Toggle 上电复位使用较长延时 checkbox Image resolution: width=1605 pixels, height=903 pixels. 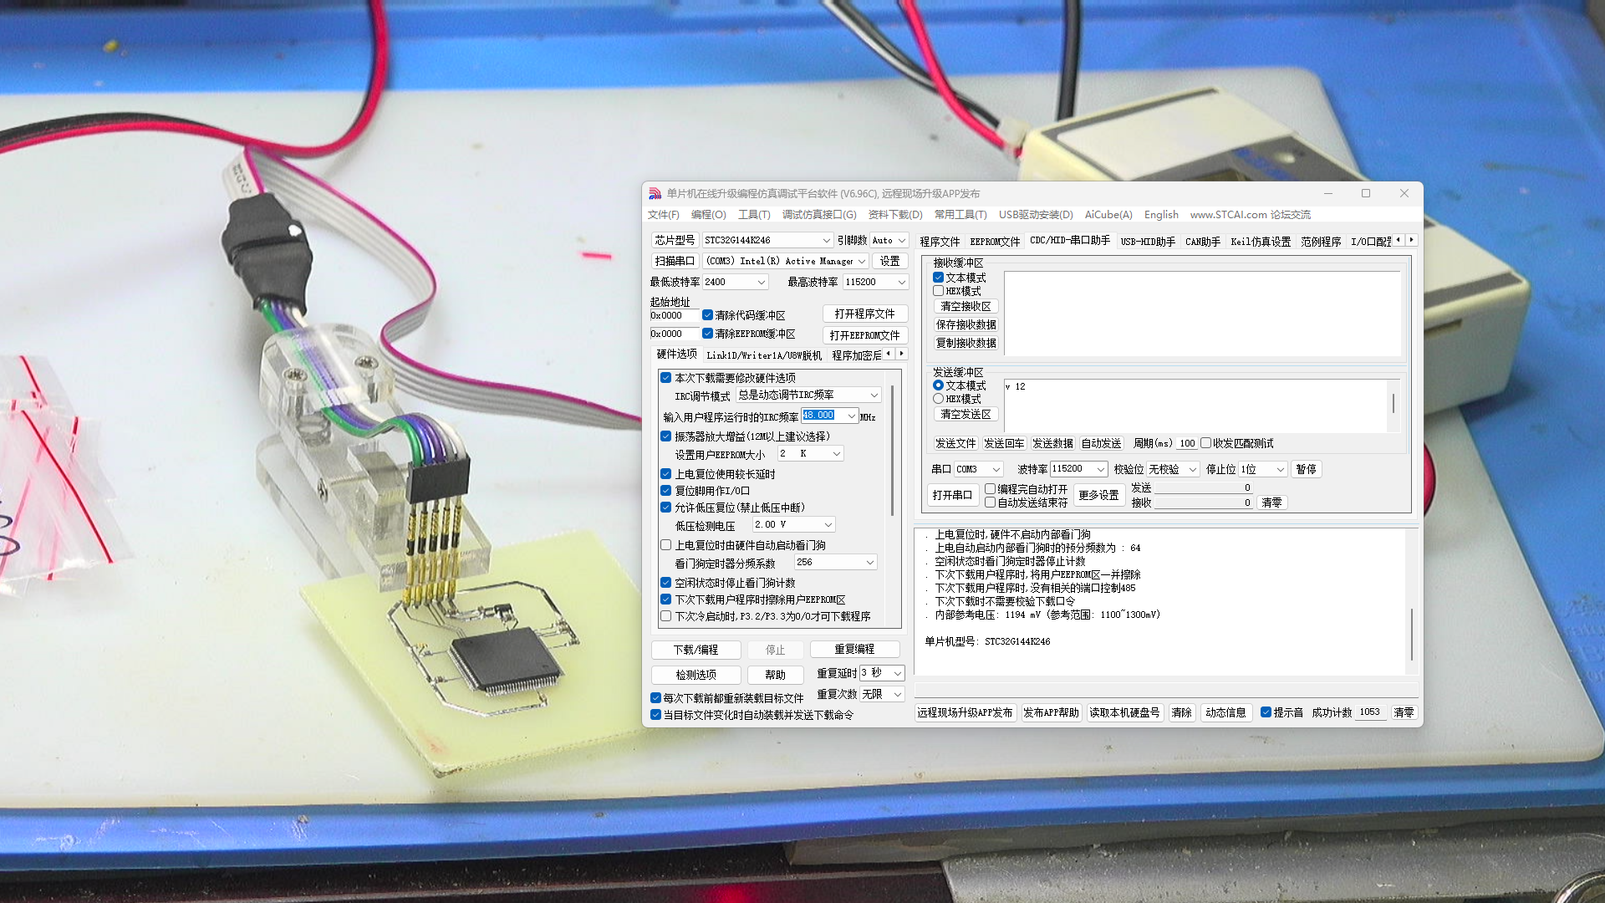coord(666,474)
